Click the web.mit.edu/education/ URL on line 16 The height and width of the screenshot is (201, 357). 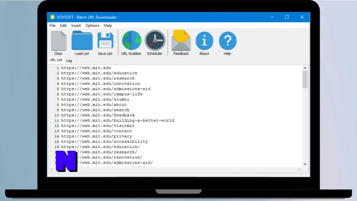coord(100,147)
